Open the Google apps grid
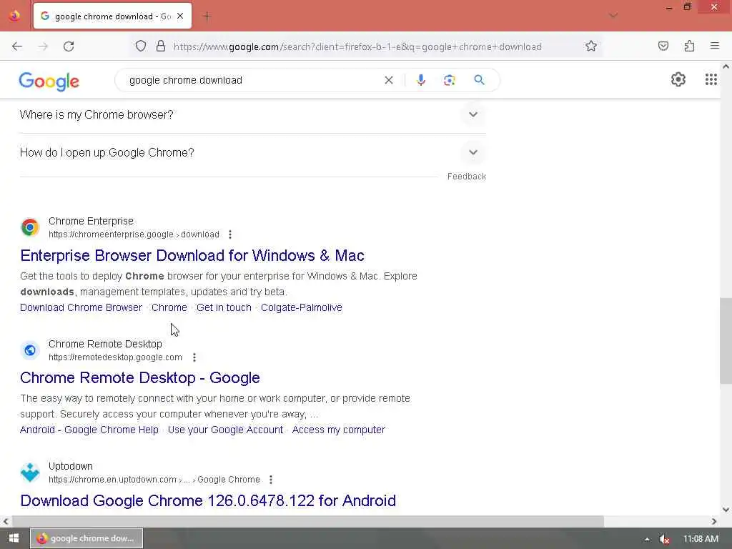 tap(711, 79)
